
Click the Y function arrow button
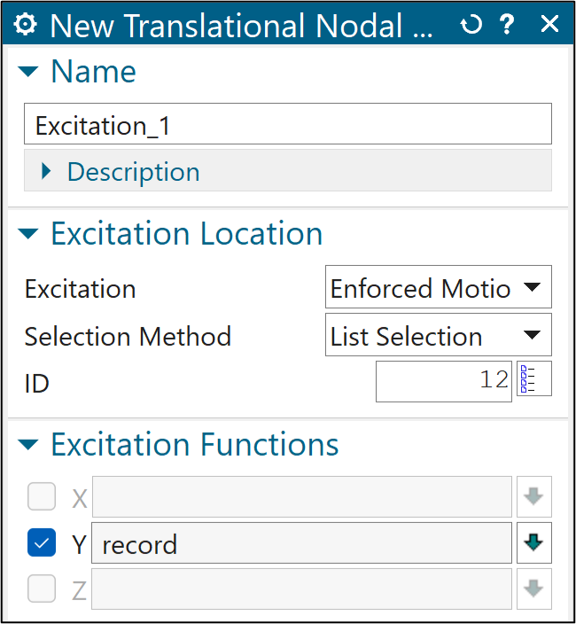coord(533,543)
